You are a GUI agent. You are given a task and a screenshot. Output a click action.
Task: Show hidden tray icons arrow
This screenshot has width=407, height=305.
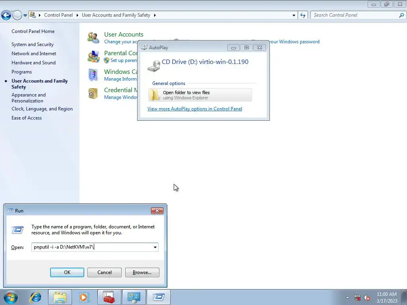pyautogui.click(x=347, y=297)
